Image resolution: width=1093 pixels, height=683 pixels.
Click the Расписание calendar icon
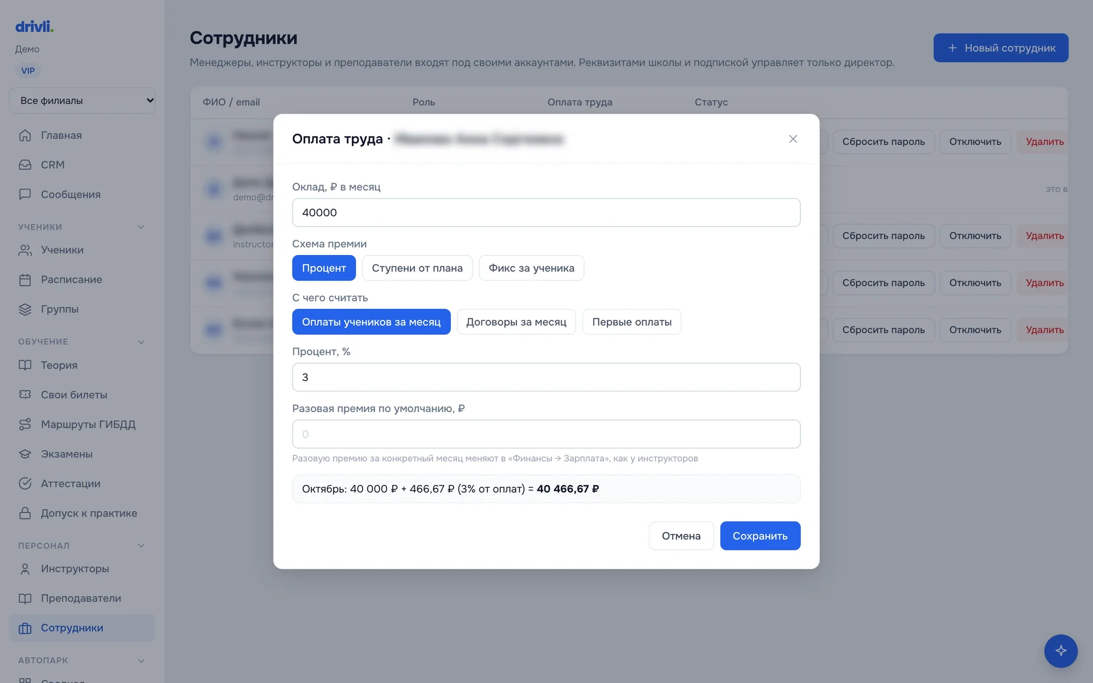[25, 280]
